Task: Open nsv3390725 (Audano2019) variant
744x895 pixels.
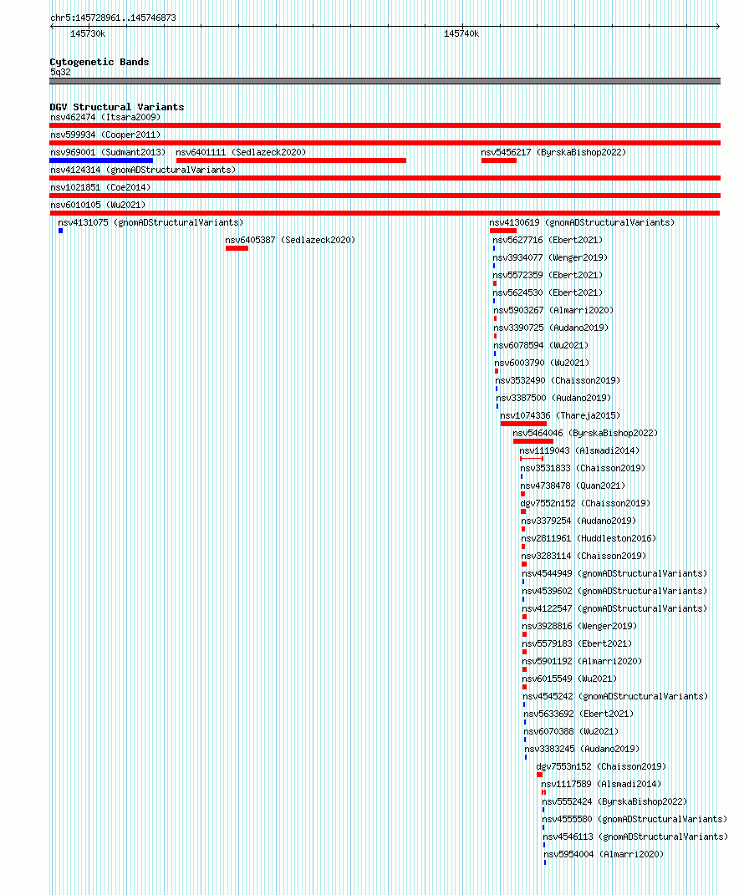Action: pyautogui.click(x=551, y=328)
